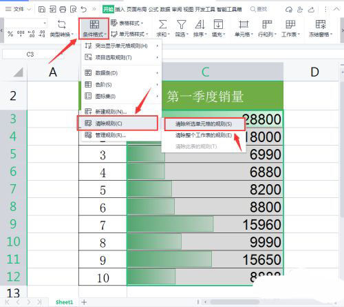Select 清除所选单元格的规则 option

pos(204,124)
